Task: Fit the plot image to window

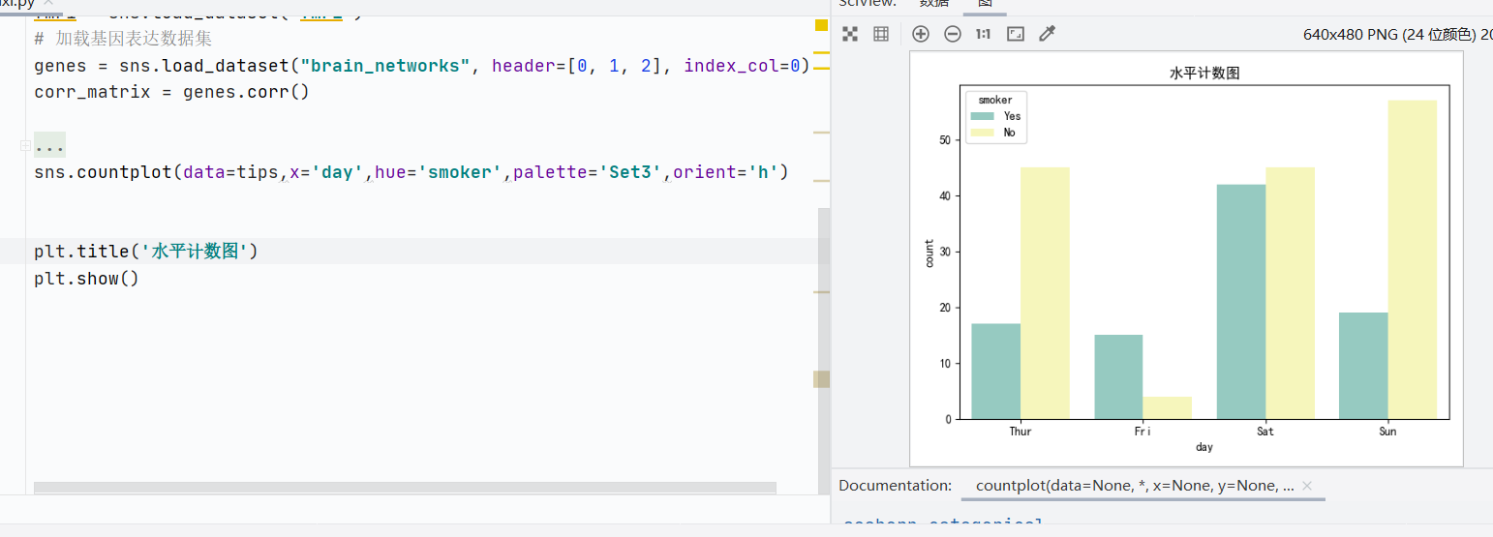Action: point(1015,34)
